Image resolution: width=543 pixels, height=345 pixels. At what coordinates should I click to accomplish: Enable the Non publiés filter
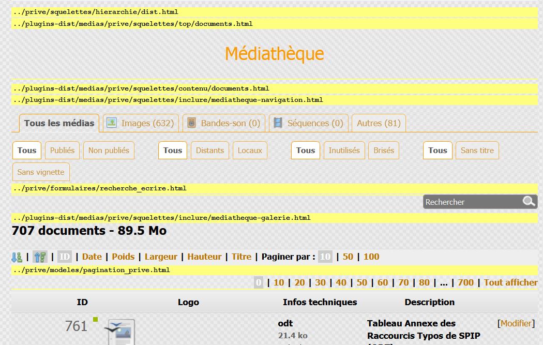click(x=109, y=151)
